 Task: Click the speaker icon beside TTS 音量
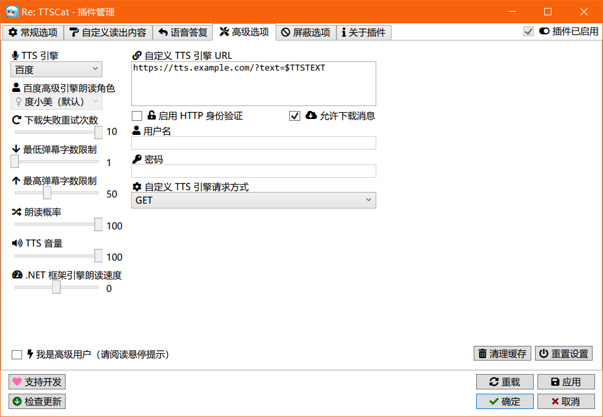17,243
